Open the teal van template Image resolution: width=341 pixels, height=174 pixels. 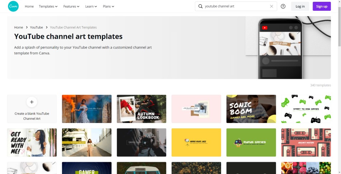point(141,168)
